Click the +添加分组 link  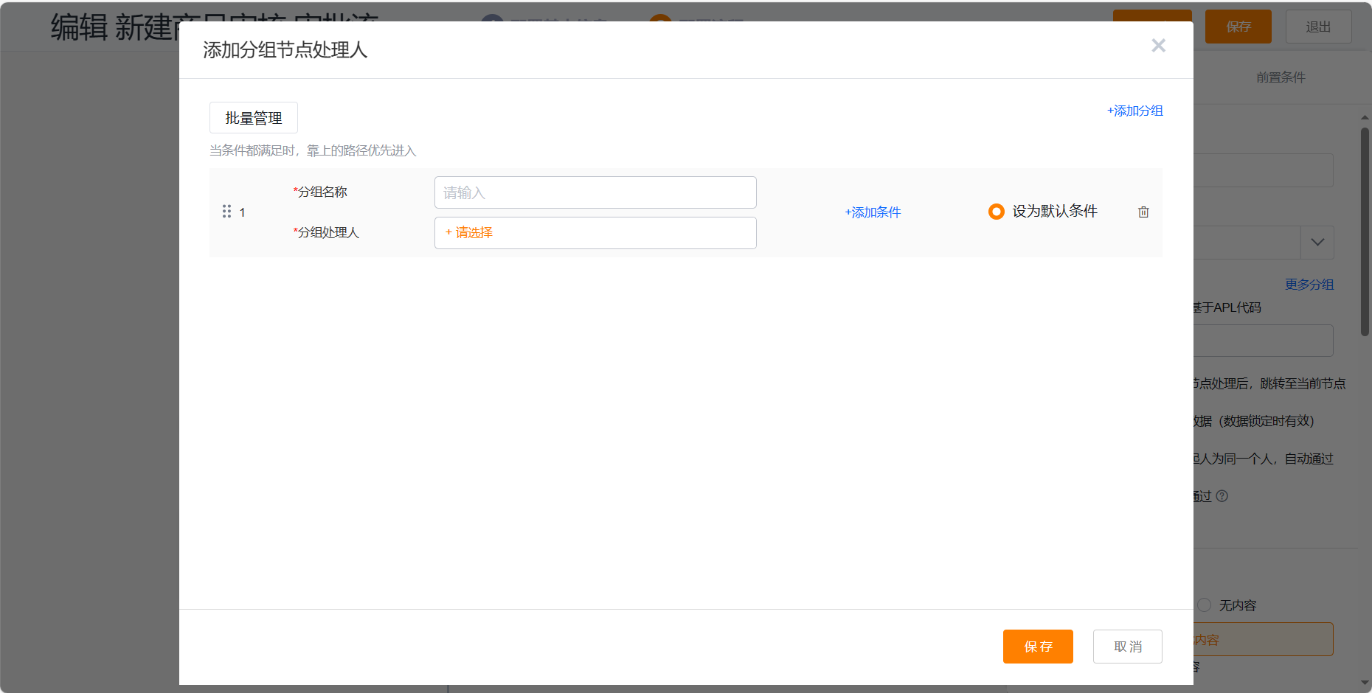1134,111
